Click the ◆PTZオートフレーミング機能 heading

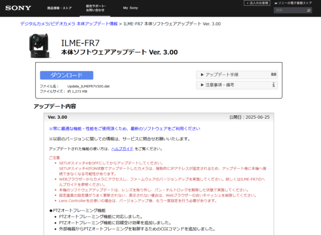78,210
